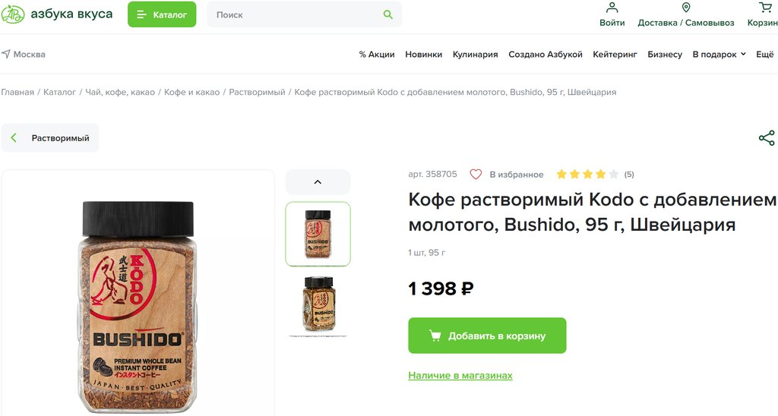The width and height of the screenshot is (778, 416).
Task: Click the share icon
Action: pyautogui.click(x=767, y=138)
